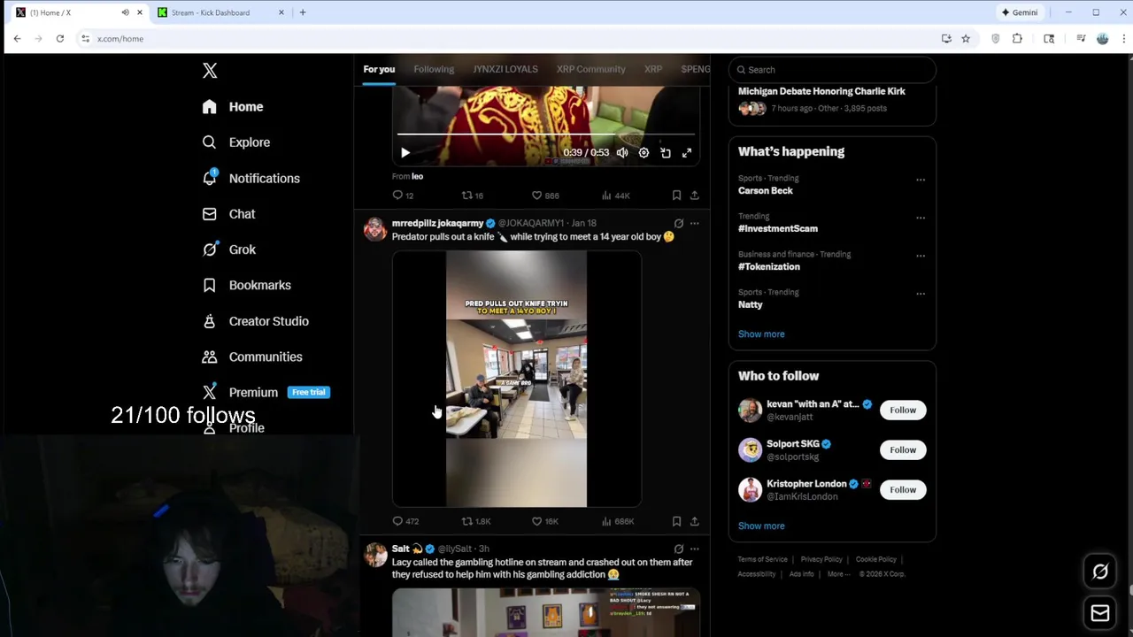This screenshot has width=1133, height=637.
Task: Open more options for #InvestmentScam trend
Action: (x=921, y=218)
